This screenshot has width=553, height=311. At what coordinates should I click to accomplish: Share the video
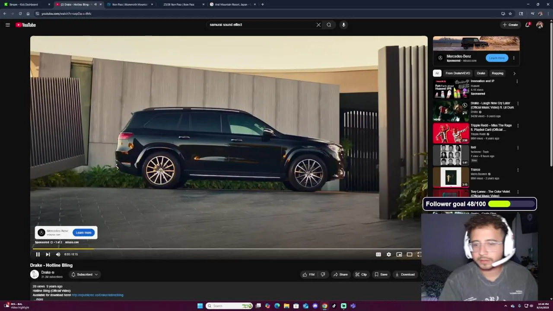click(340, 274)
